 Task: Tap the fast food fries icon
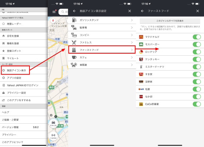click(x=74, y=50)
